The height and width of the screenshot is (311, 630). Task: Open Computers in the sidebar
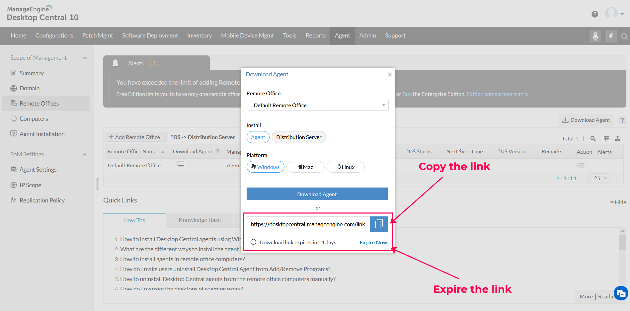tap(34, 119)
